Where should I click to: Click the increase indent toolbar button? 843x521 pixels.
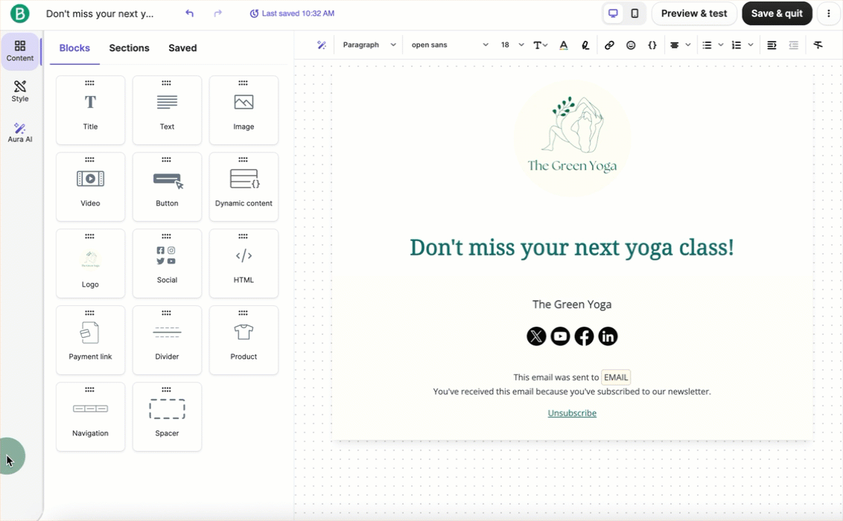point(772,45)
